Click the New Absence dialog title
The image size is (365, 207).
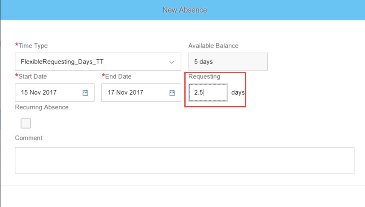coord(185,10)
